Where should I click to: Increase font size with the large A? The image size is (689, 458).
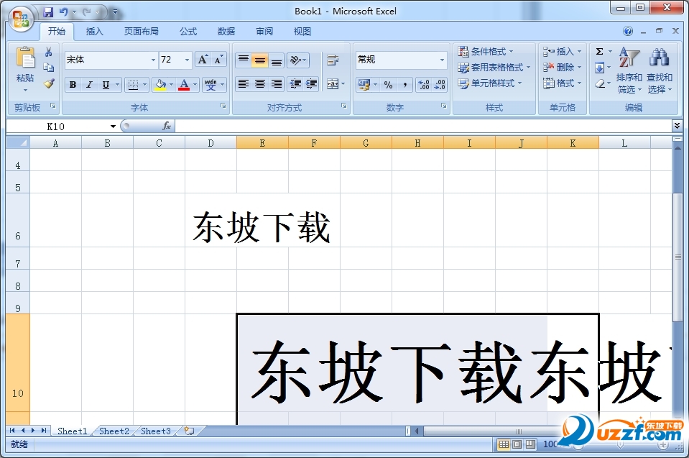point(202,60)
